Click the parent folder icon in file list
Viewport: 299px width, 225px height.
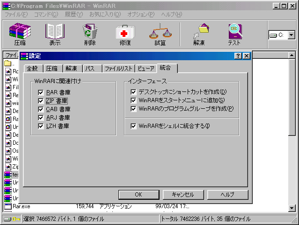click(7, 63)
